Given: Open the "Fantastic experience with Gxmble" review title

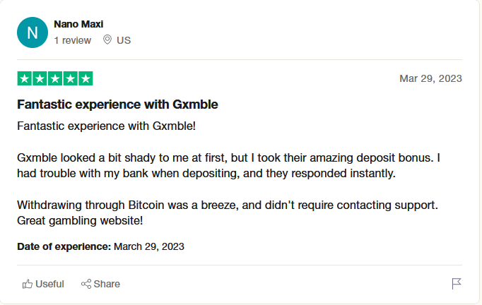Looking at the screenshot, I should click(117, 104).
